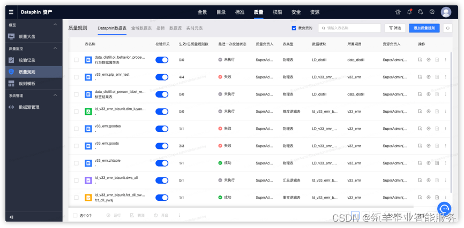The width and height of the screenshot is (464, 228).
Task: Open the 筛选 filter dropdown
Action: (x=395, y=28)
